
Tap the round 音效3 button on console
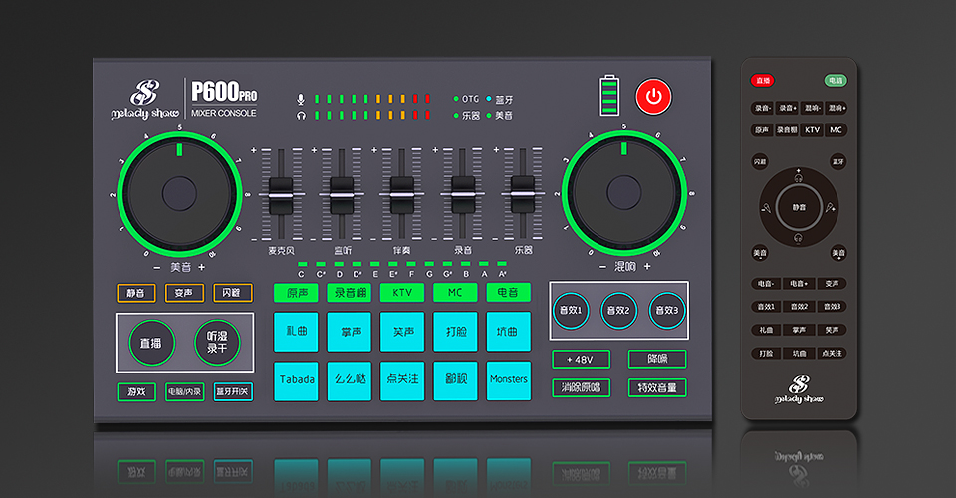pos(667,311)
